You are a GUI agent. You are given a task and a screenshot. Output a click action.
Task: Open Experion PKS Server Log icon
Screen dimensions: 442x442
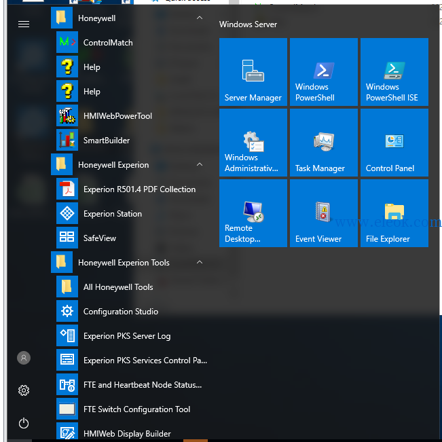(67, 335)
